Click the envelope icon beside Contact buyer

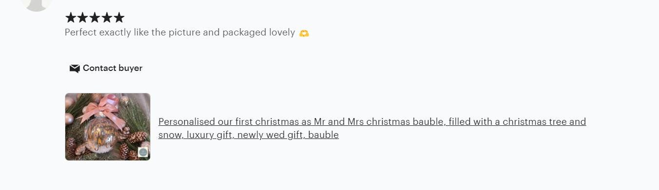[75, 69]
